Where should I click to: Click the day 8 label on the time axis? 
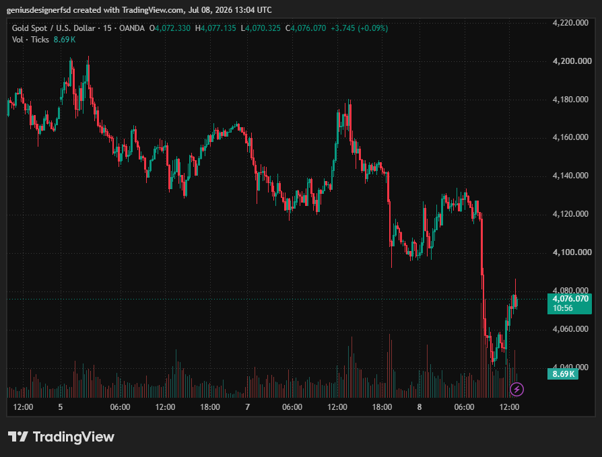point(420,407)
